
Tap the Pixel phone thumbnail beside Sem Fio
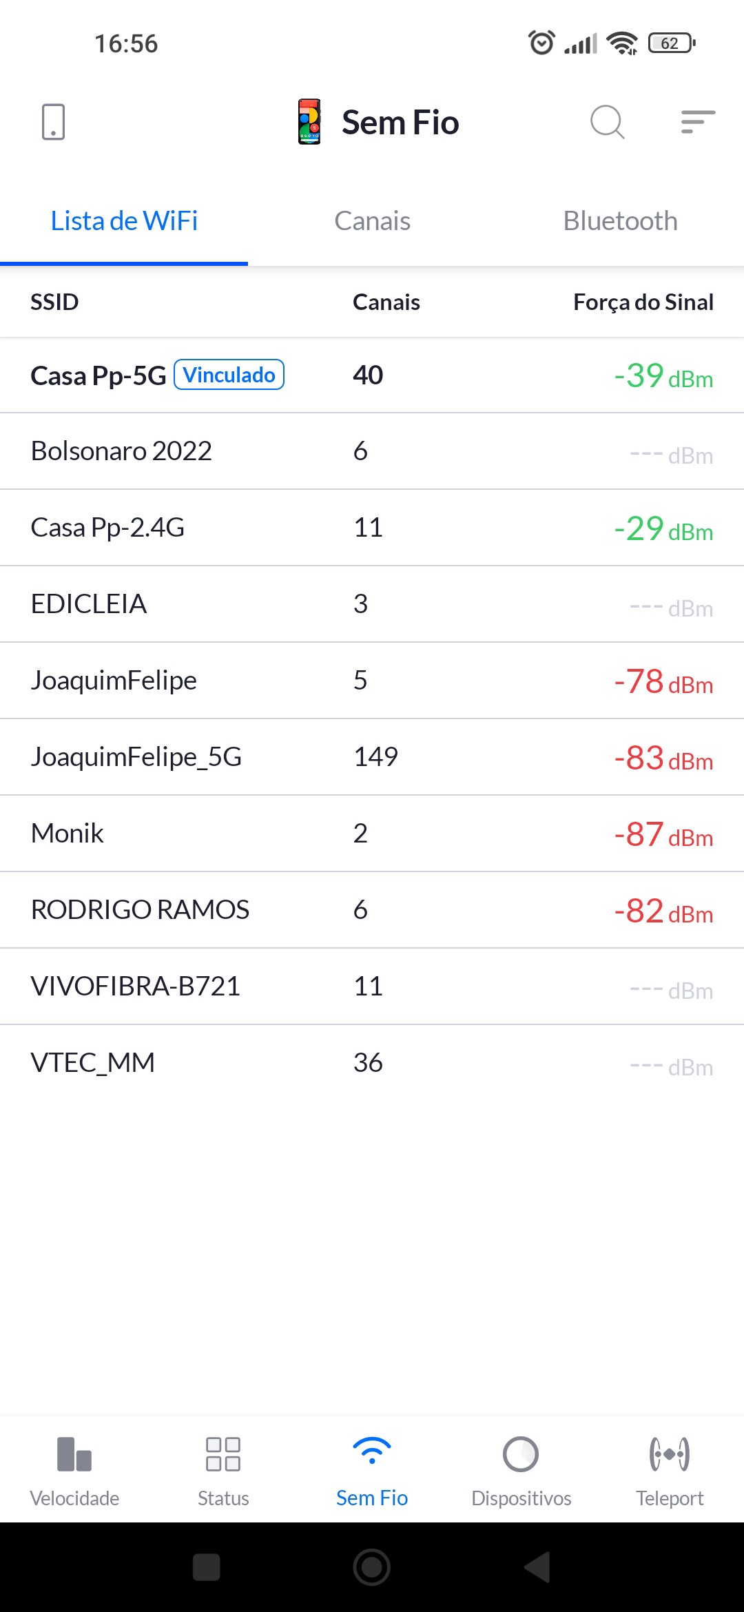(309, 122)
